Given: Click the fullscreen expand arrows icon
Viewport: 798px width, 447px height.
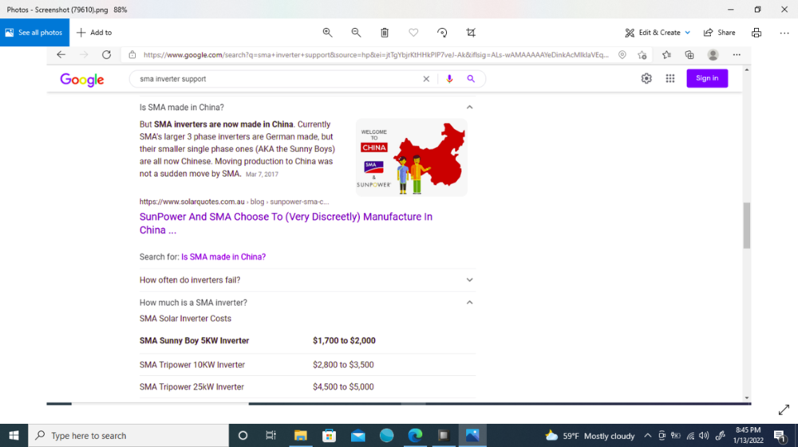Looking at the screenshot, I should point(784,410).
